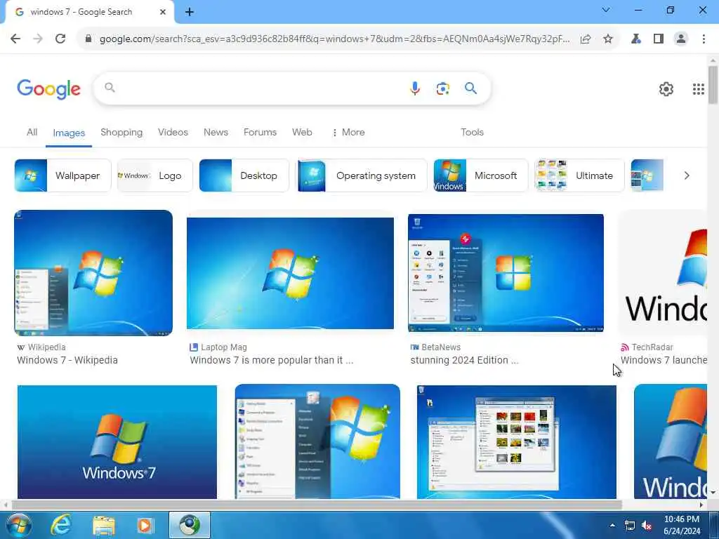
Task: Open the Forums results tab
Action: point(260,133)
